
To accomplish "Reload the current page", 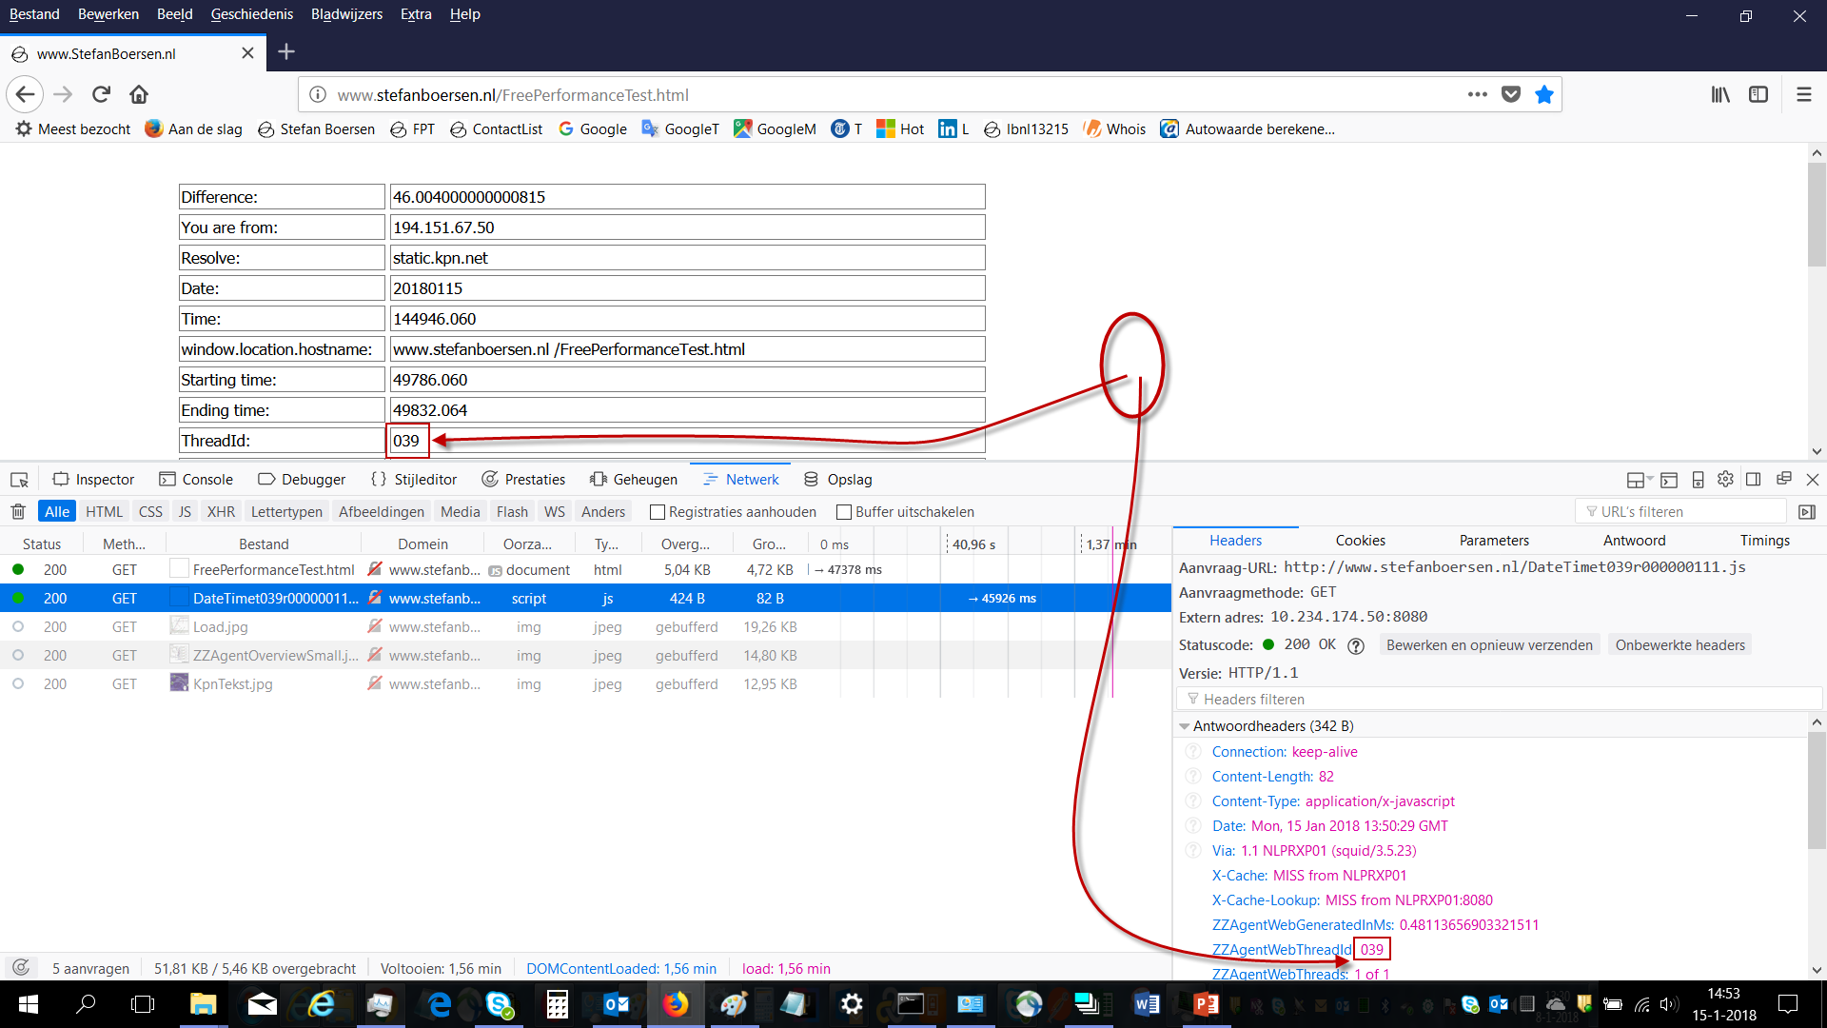I will [101, 94].
